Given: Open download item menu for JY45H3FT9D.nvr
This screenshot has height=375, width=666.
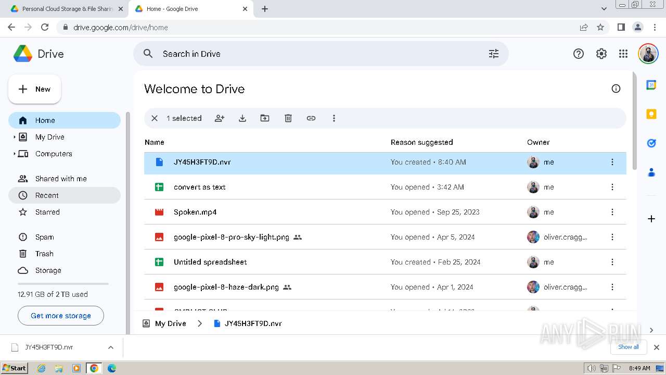Looking at the screenshot, I should coord(110,347).
